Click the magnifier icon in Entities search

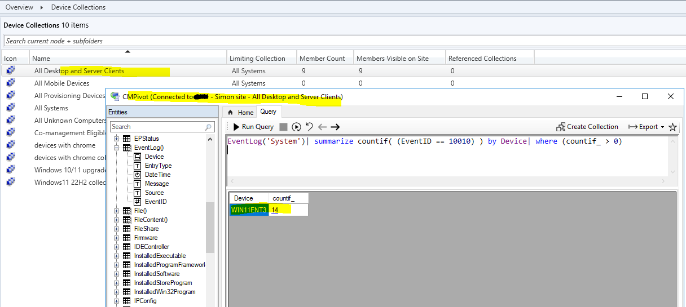(209, 127)
